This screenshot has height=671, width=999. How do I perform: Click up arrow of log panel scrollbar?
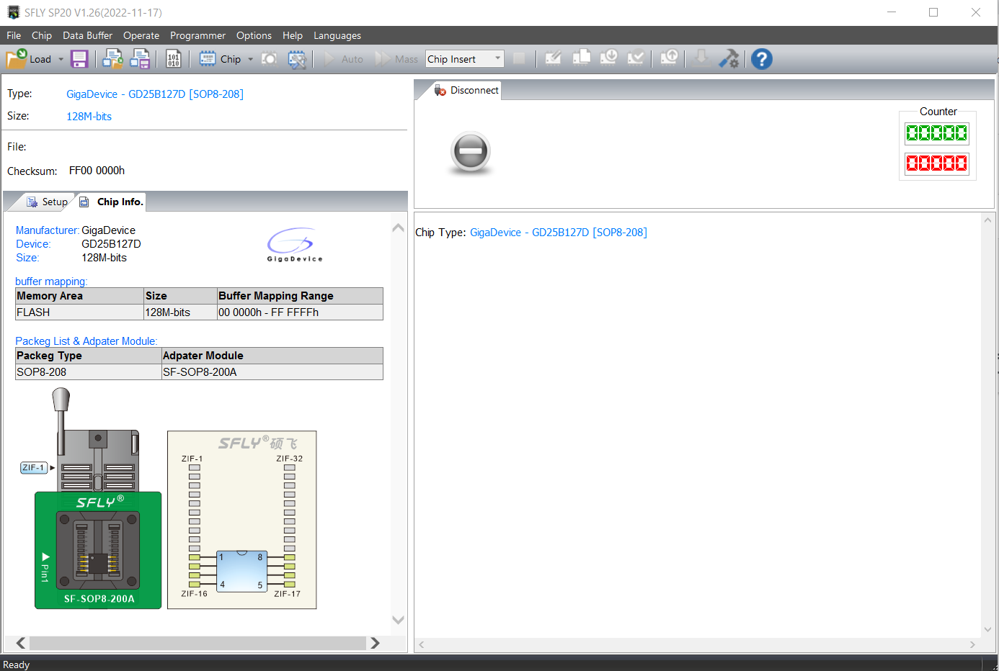(x=987, y=220)
